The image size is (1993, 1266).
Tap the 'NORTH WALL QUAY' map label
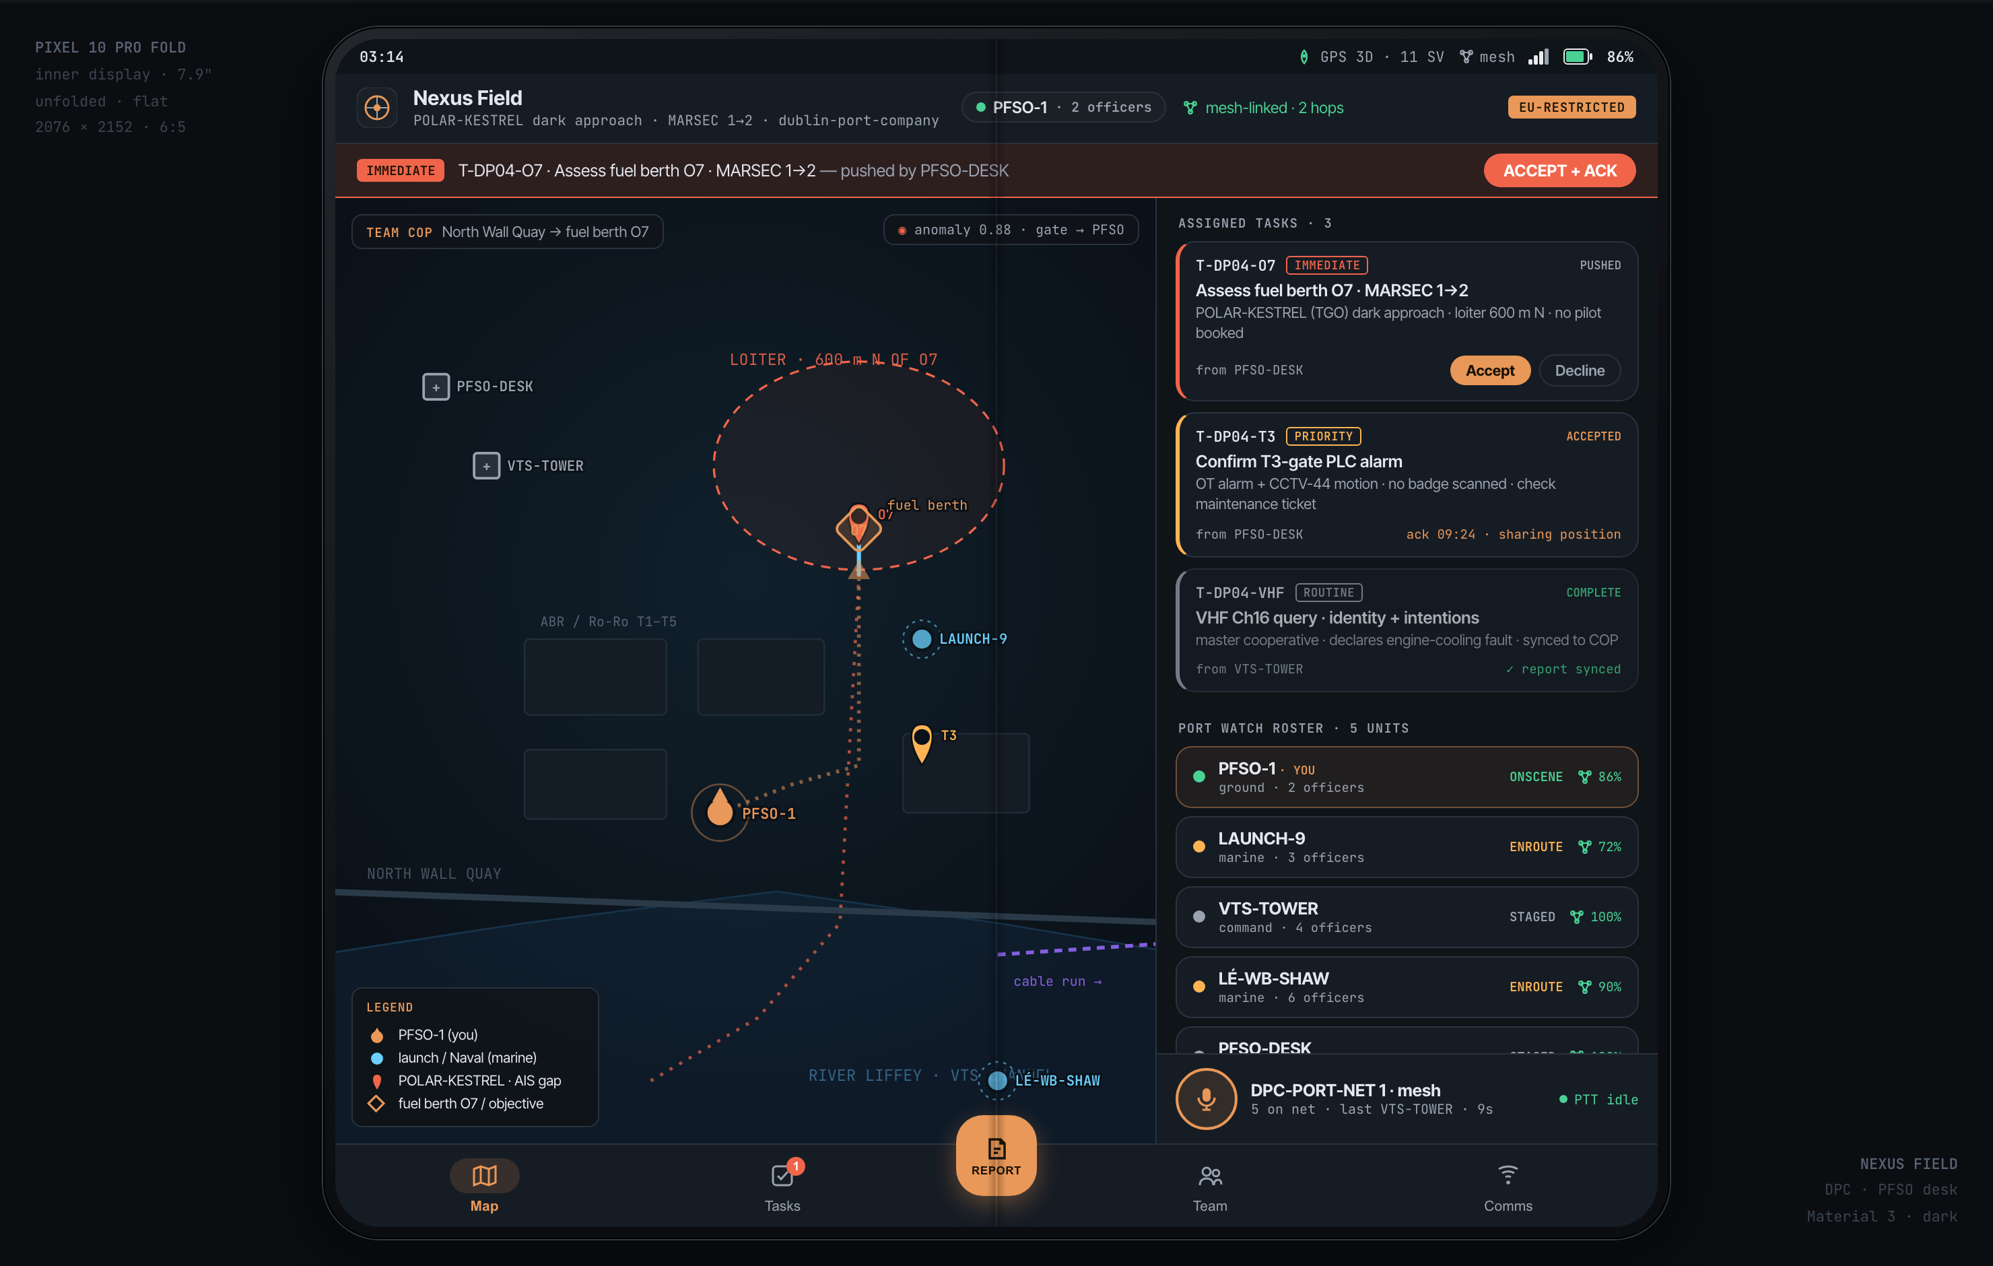pos(434,873)
